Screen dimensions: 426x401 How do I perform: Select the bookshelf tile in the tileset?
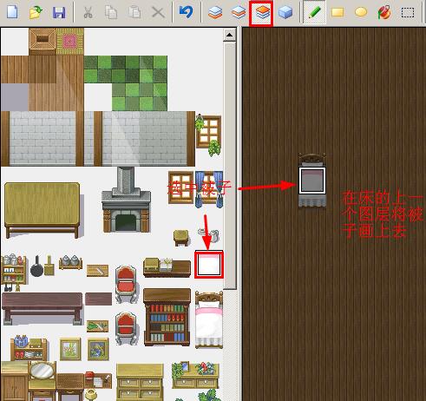(167, 317)
